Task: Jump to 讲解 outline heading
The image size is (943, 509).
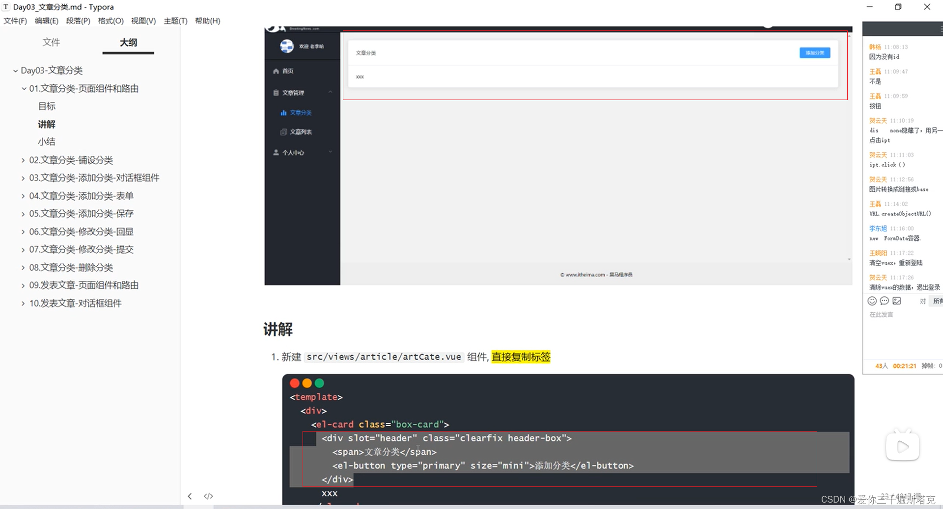Action: (47, 124)
